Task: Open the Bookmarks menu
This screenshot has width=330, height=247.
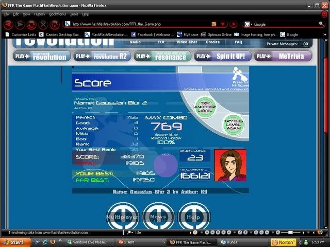Action: click(57, 14)
